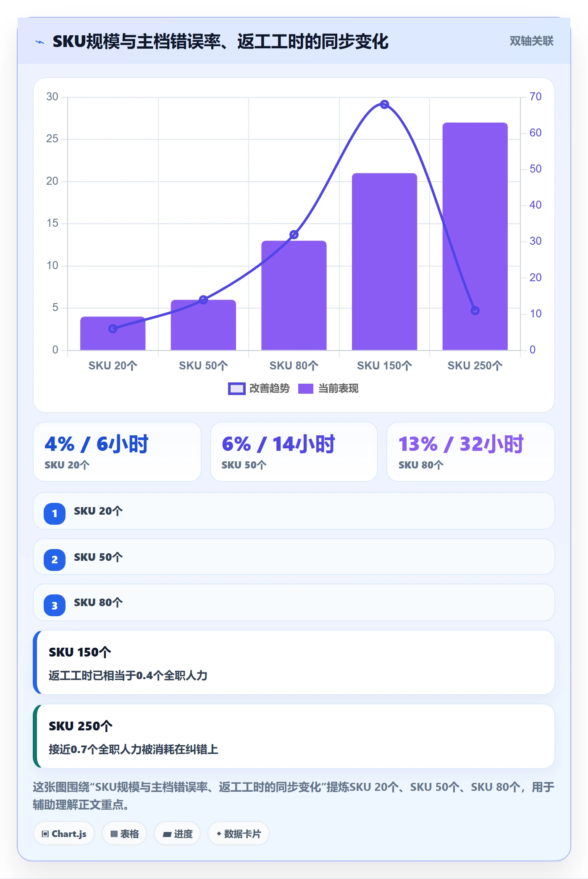
Task: Toggle the 改善趋势 legend swatch
Action: pos(236,389)
